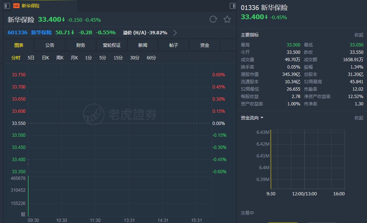Click the 465678 volume axis label
The image size is (367, 223).
(18, 178)
